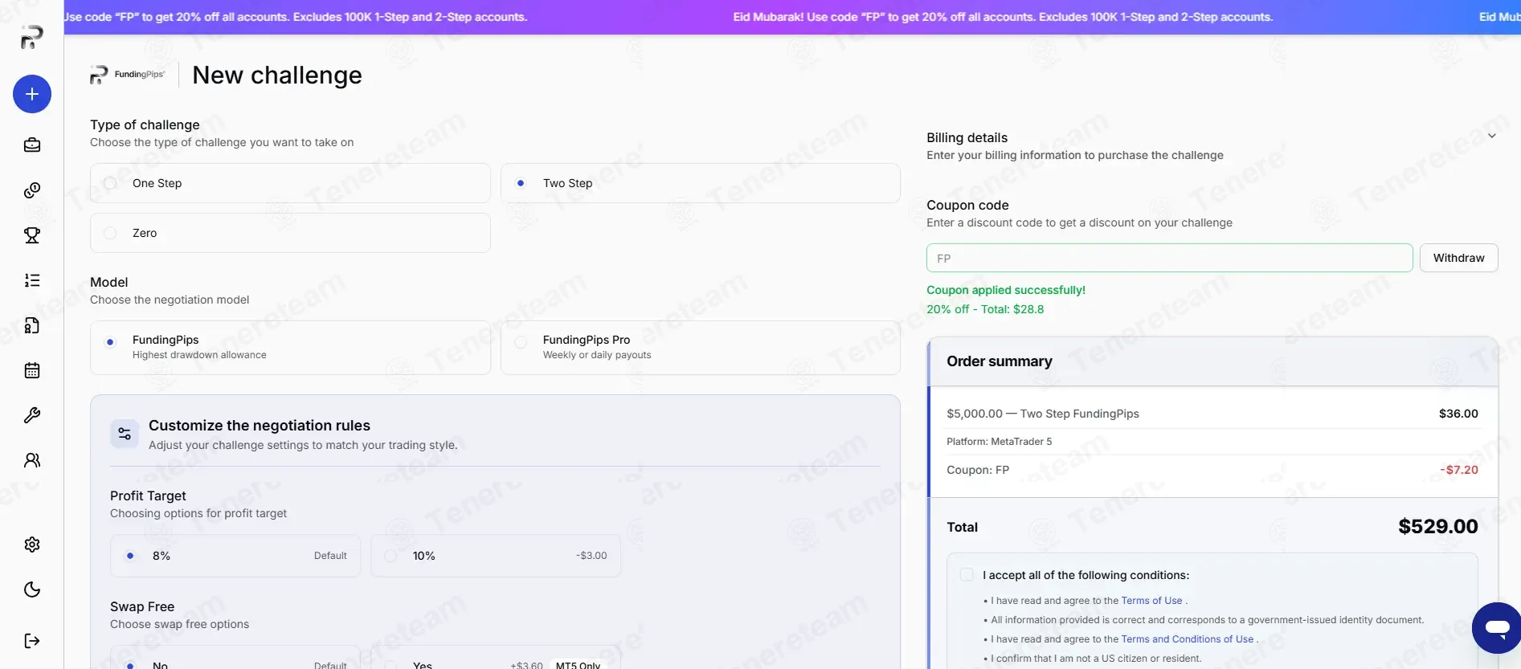Choose the FundingPips Pro model option
The image size is (1521, 669).
coord(701,348)
